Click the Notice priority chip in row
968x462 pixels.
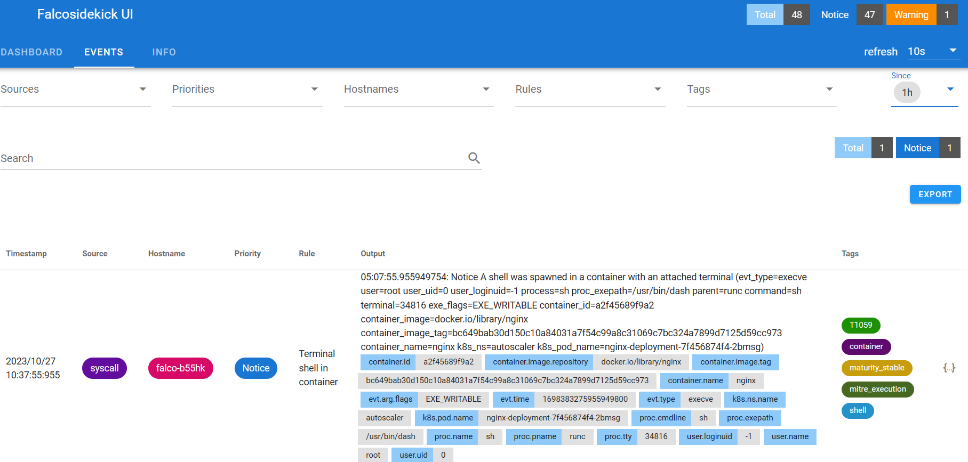pyautogui.click(x=256, y=368)
